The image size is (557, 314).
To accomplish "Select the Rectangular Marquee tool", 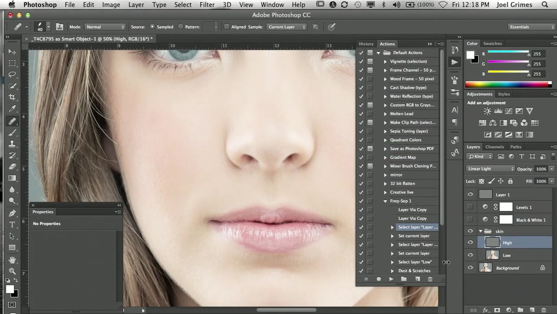I will tap(13, 63).
